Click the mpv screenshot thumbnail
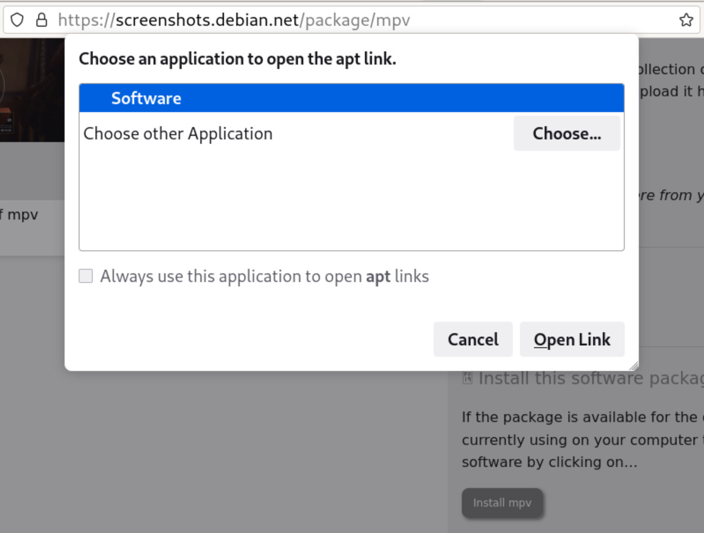The width and height of the screenshot is (704, 533). pyautogui.click(x=32, y=90)
